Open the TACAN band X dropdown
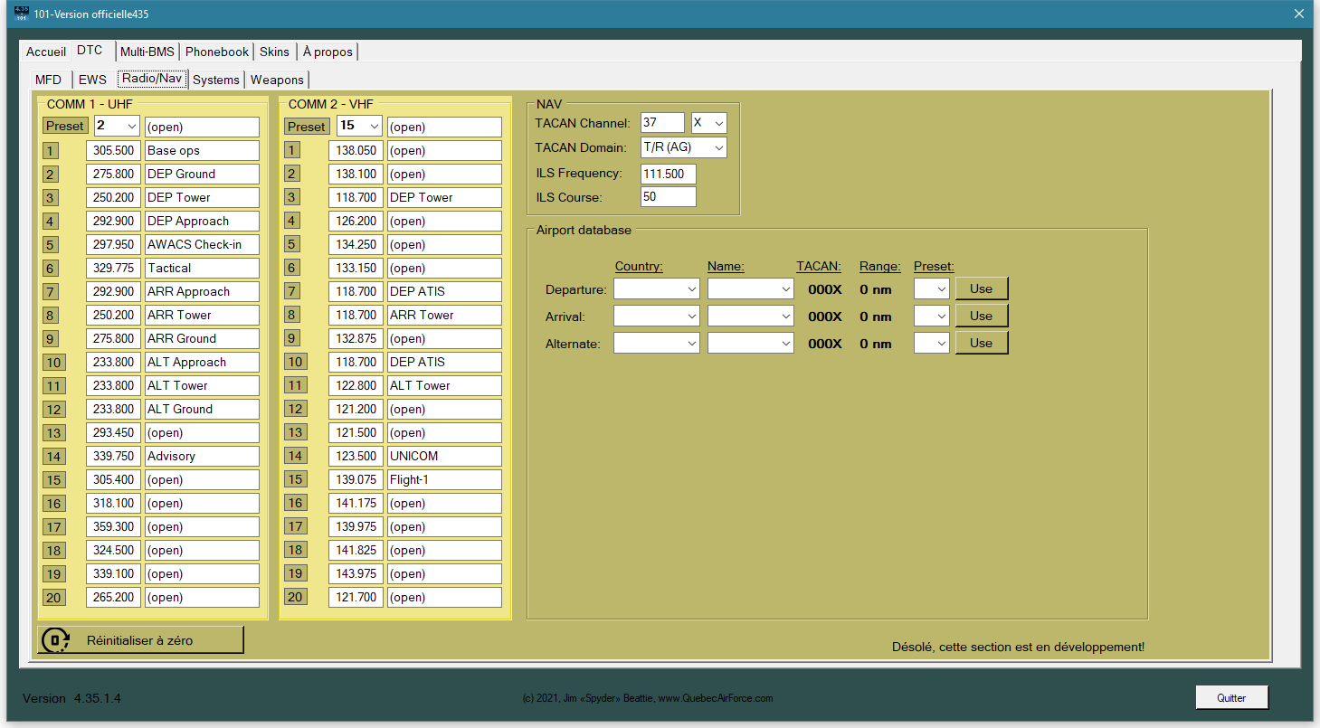This screenshot has height=728, width=1320. point(708,123)
